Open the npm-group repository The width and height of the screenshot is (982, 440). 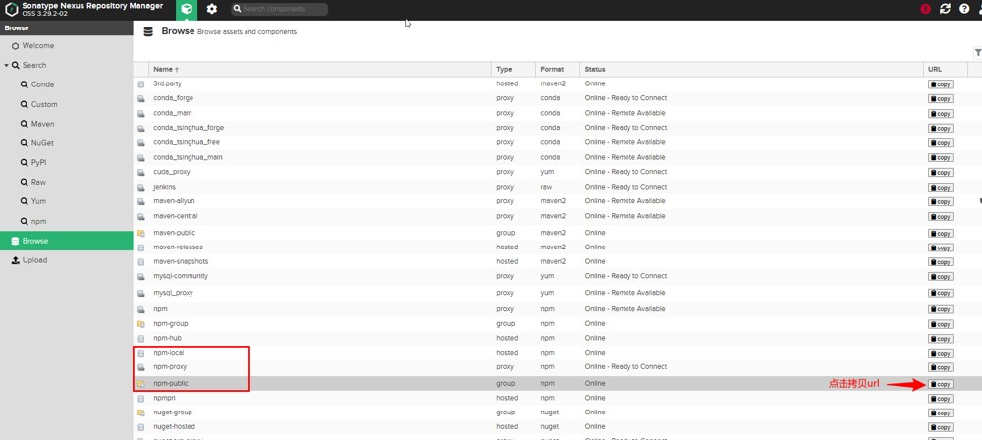pyautogui.click(x=170, y=323)
